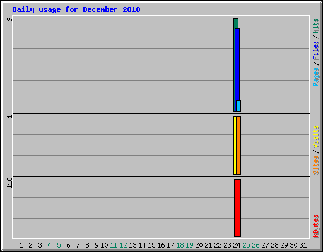323x252 pixels.
Task: Click day label 13 on x-axis
Action: pos(132,245)
